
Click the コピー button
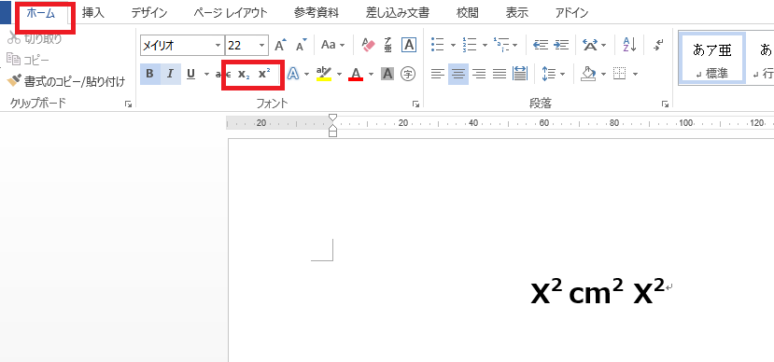[28, 60]
